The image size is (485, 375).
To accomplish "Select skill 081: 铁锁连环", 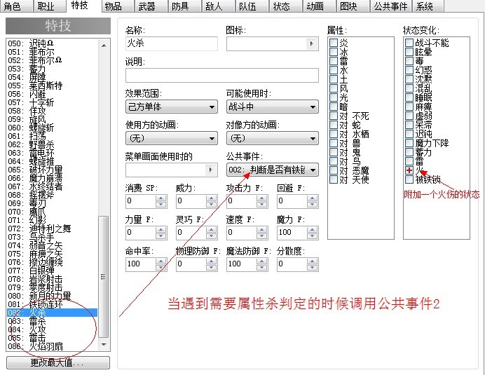I will click(52, 304).
